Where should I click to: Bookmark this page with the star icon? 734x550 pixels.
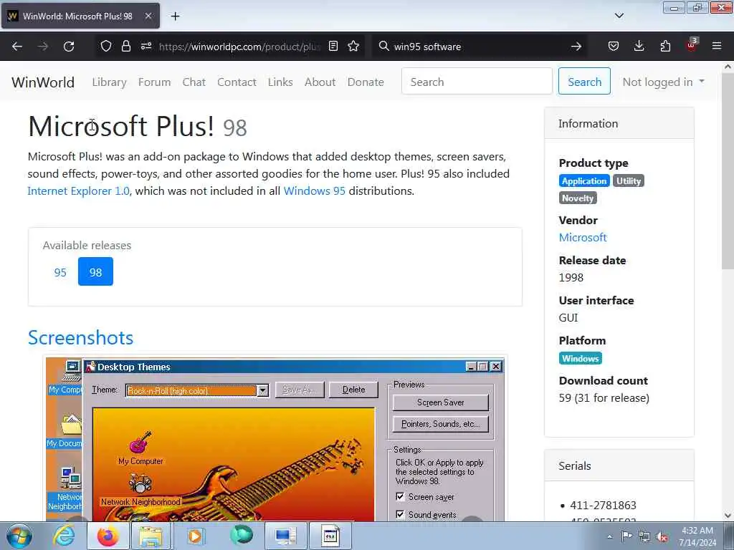click(x=353, y=46)
